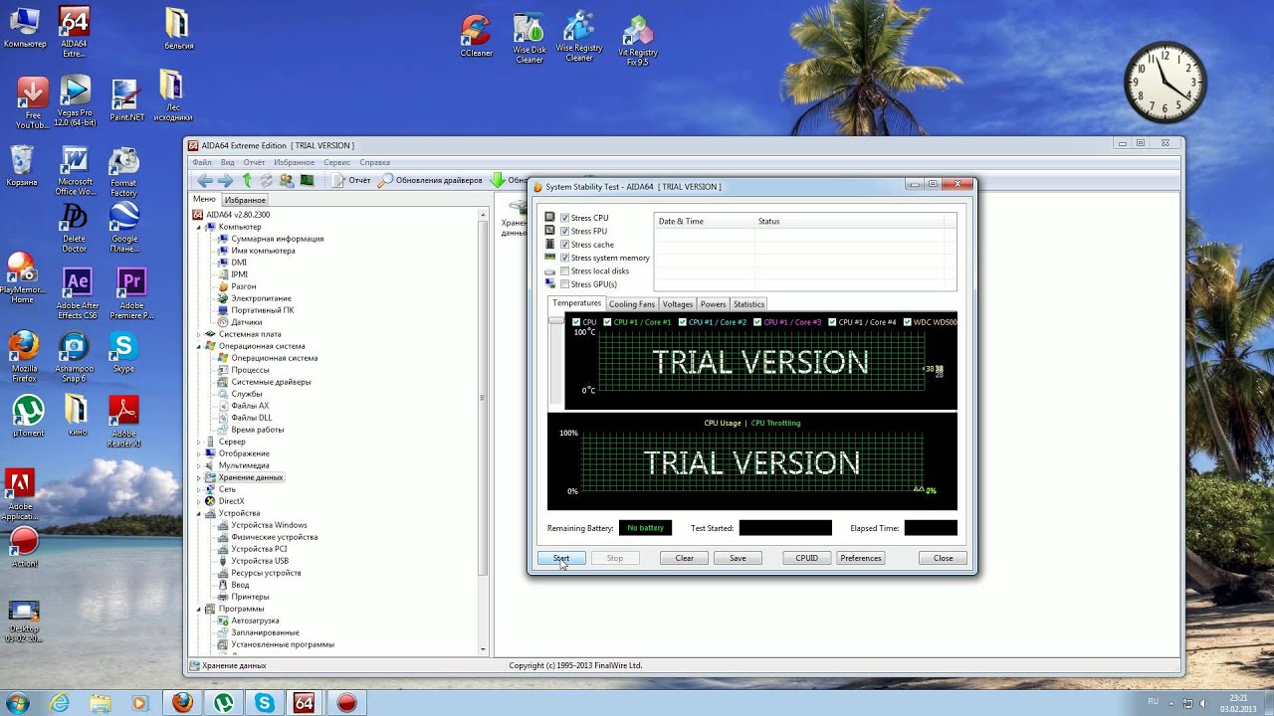Expand the Отображение tree node
This screenshot has width=1274, height=716.
coord(199,453)
